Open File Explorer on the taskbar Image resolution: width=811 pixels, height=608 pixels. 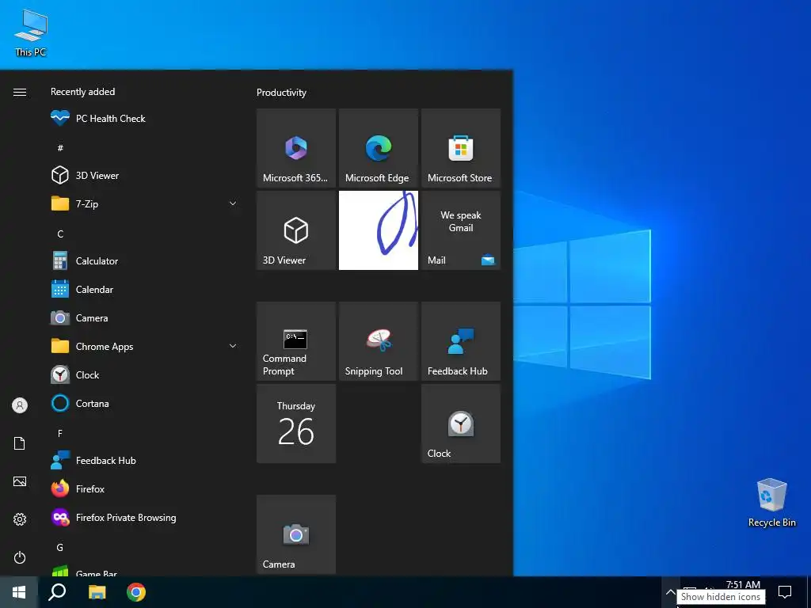[97, 592]
